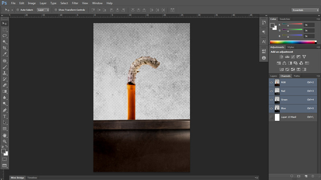Select the Crop tool

coord(5,48)
